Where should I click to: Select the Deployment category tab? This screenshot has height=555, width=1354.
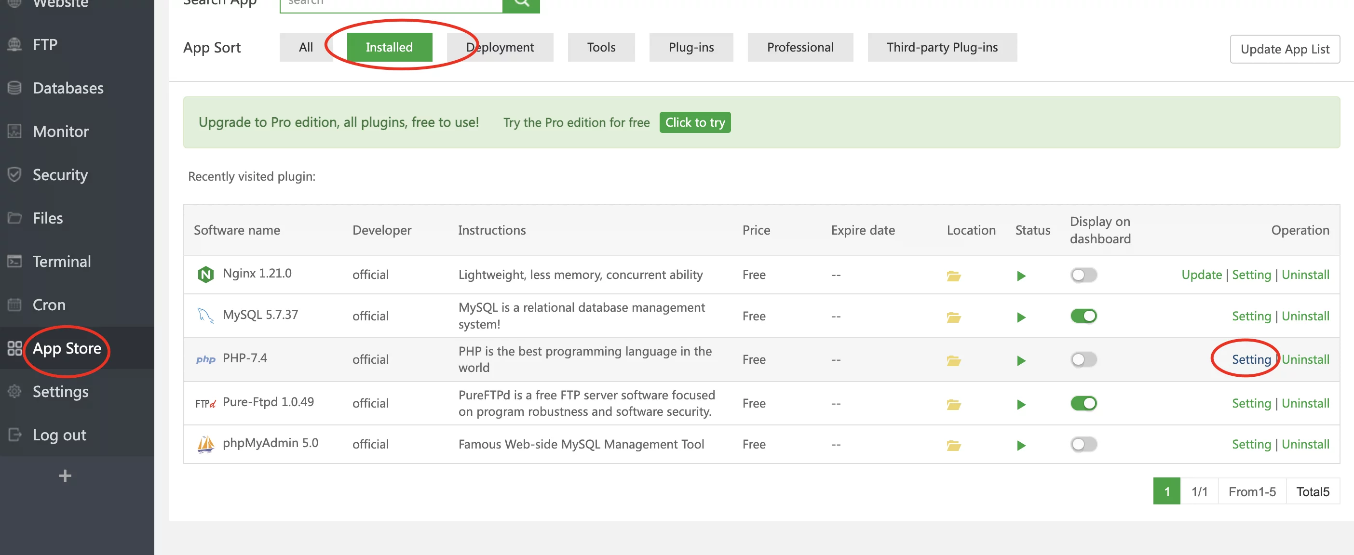coord(500,47)
